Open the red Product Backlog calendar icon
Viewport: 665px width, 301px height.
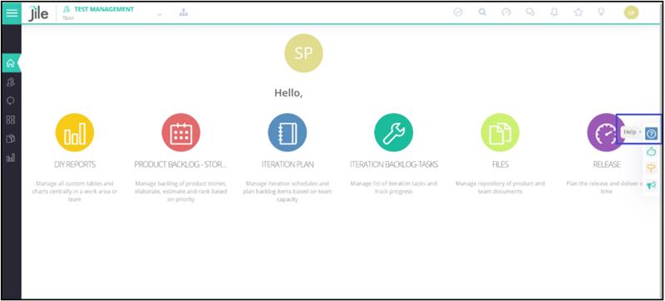tap(181, 132)
